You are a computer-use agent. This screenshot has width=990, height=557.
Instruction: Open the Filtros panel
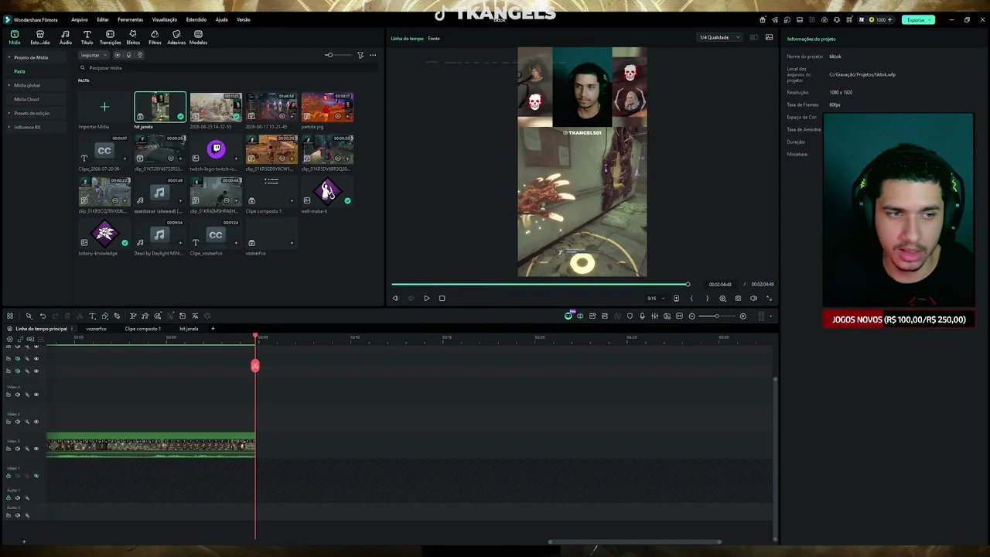point(155,37)
